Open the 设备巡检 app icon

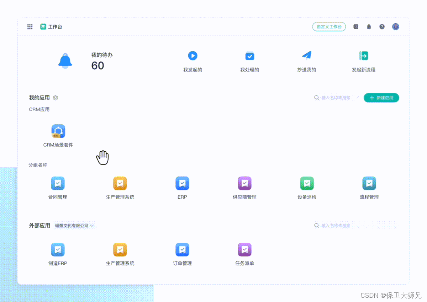(x=307, y=183)
